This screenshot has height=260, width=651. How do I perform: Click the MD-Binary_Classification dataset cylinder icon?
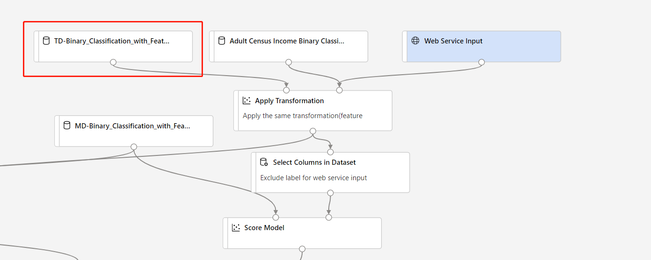[66, 126]
